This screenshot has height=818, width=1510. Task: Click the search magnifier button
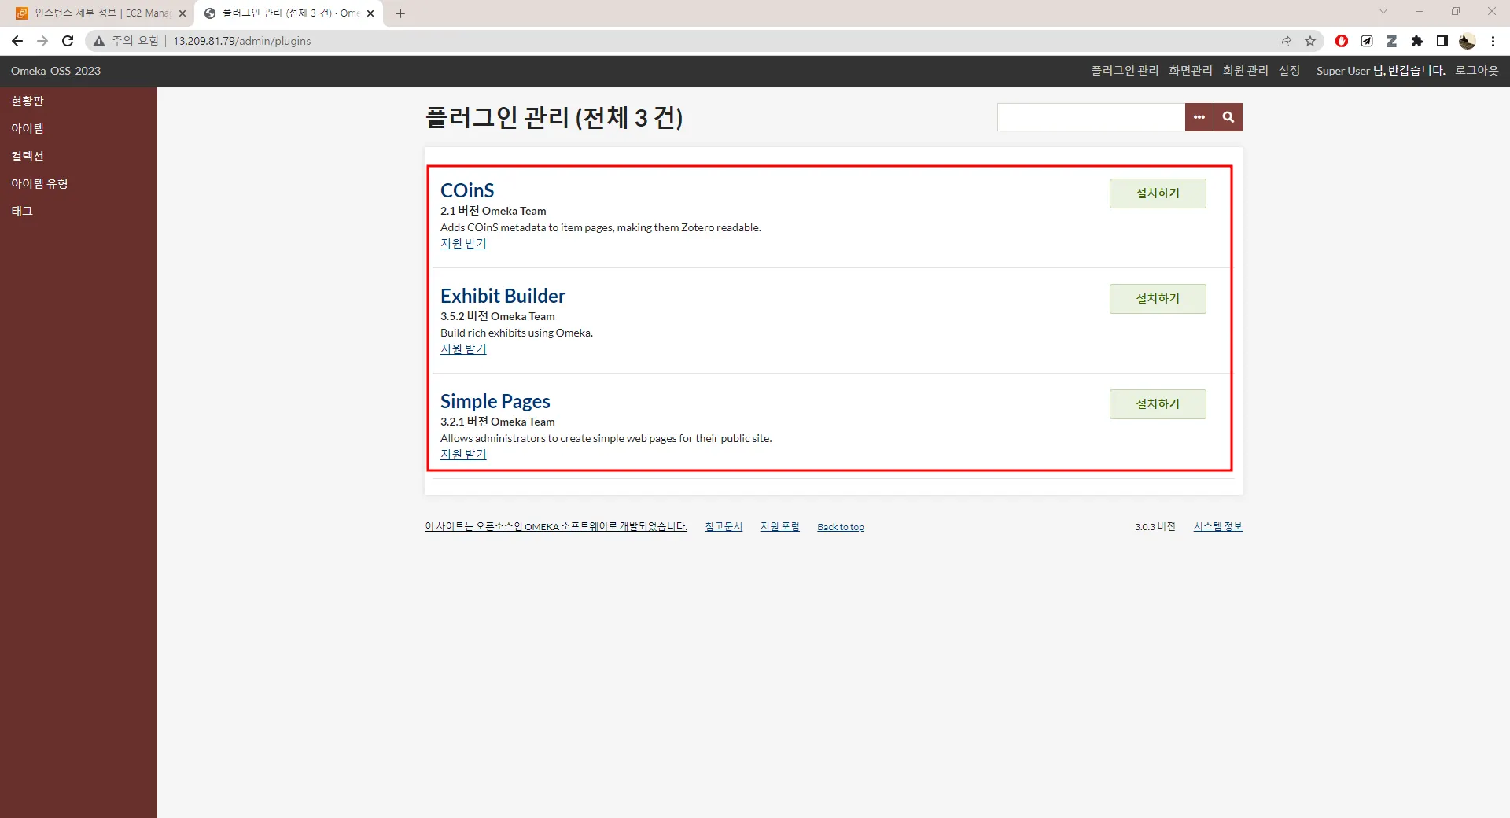click(x=1228, y=117)
